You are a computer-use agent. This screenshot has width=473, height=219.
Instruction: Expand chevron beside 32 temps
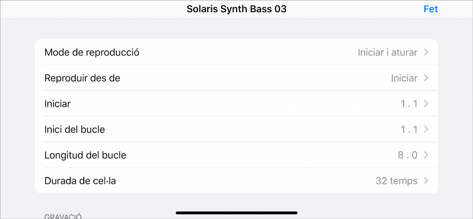(426, 180)
